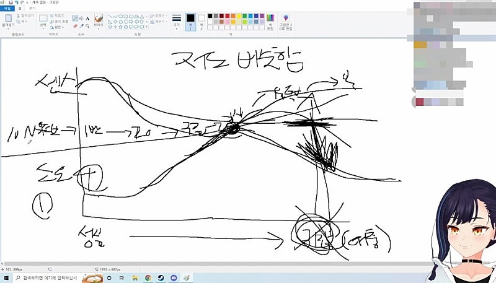Open Edit colors (색 편집) rainbow icon

pos(270,19)
